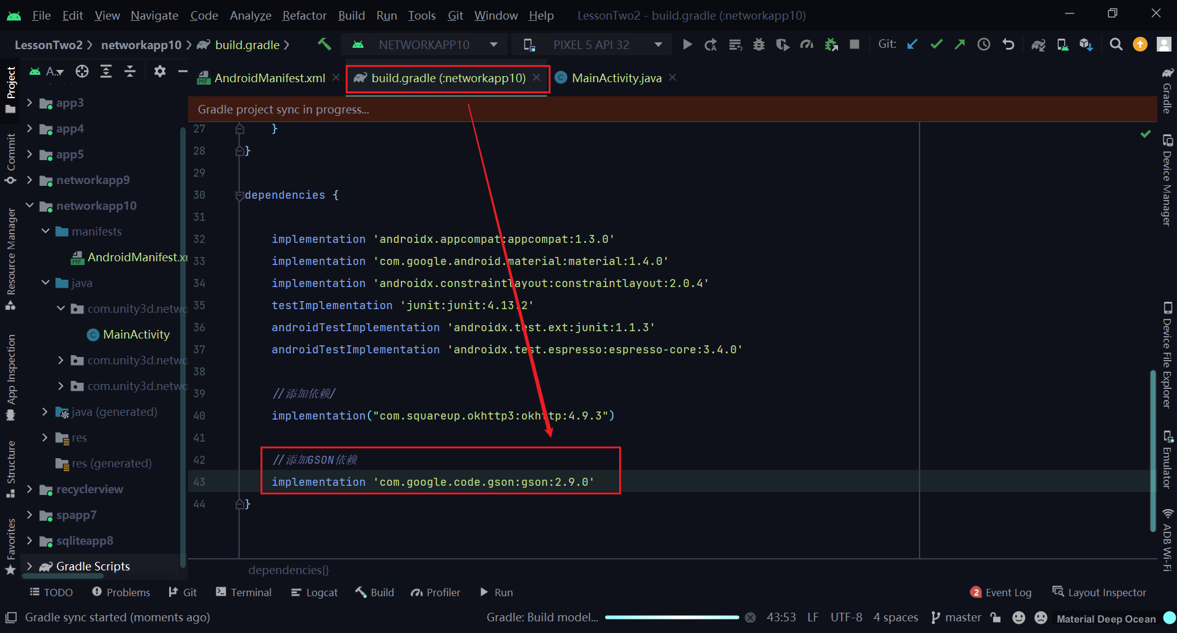The width and height of the screenshot is (1177, 633).
Task: Toggle the Project tool window
Action: pyautogui.click(x=10, y=90)
